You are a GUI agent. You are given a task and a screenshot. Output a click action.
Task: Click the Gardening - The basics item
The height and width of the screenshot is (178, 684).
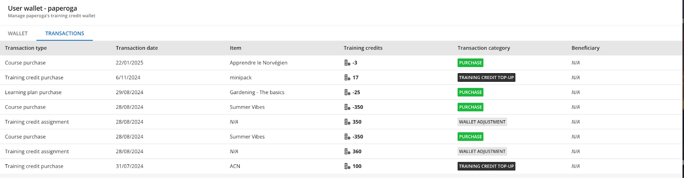(257, 92)
